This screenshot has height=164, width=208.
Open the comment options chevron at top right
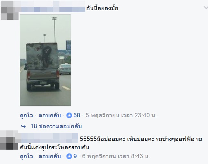(206, 8)
